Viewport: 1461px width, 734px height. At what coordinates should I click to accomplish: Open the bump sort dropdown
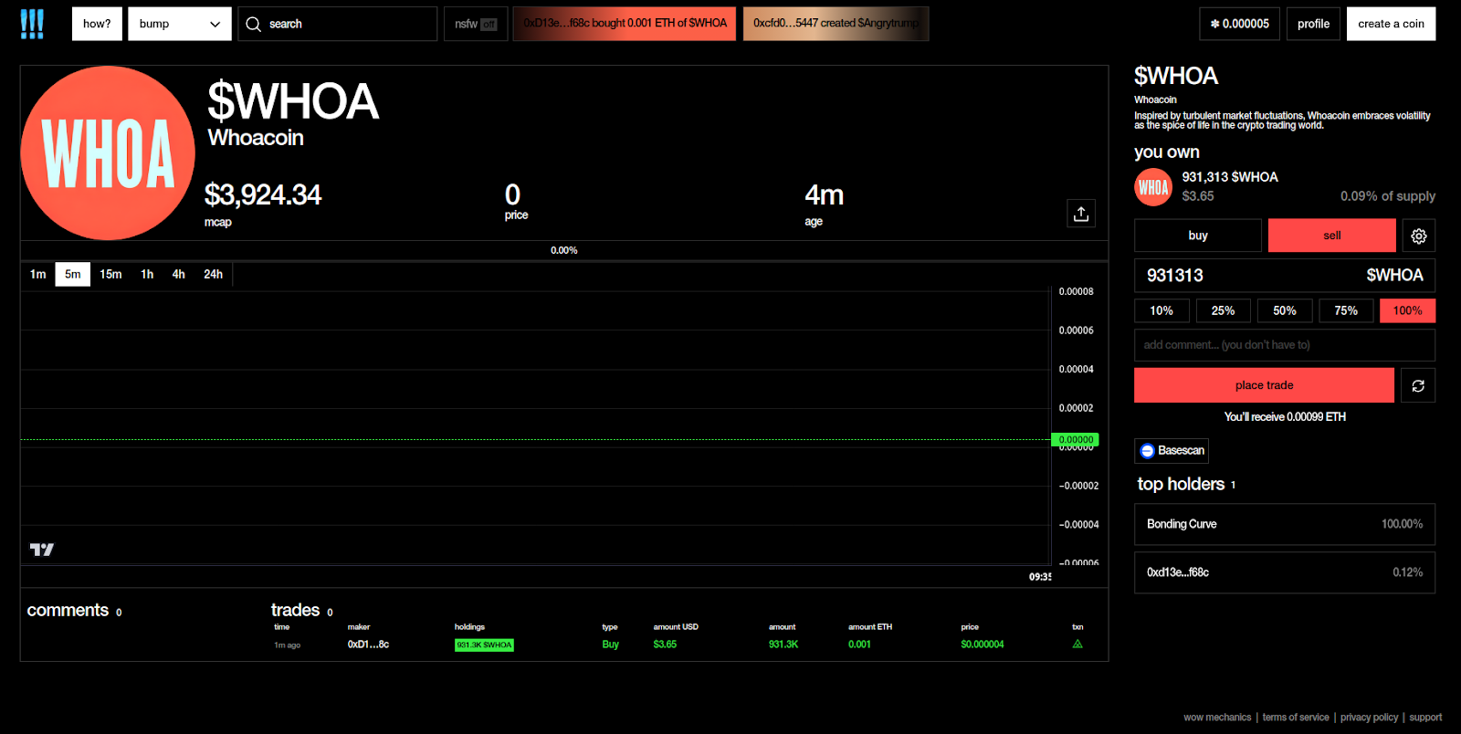(x=180, y=24)
